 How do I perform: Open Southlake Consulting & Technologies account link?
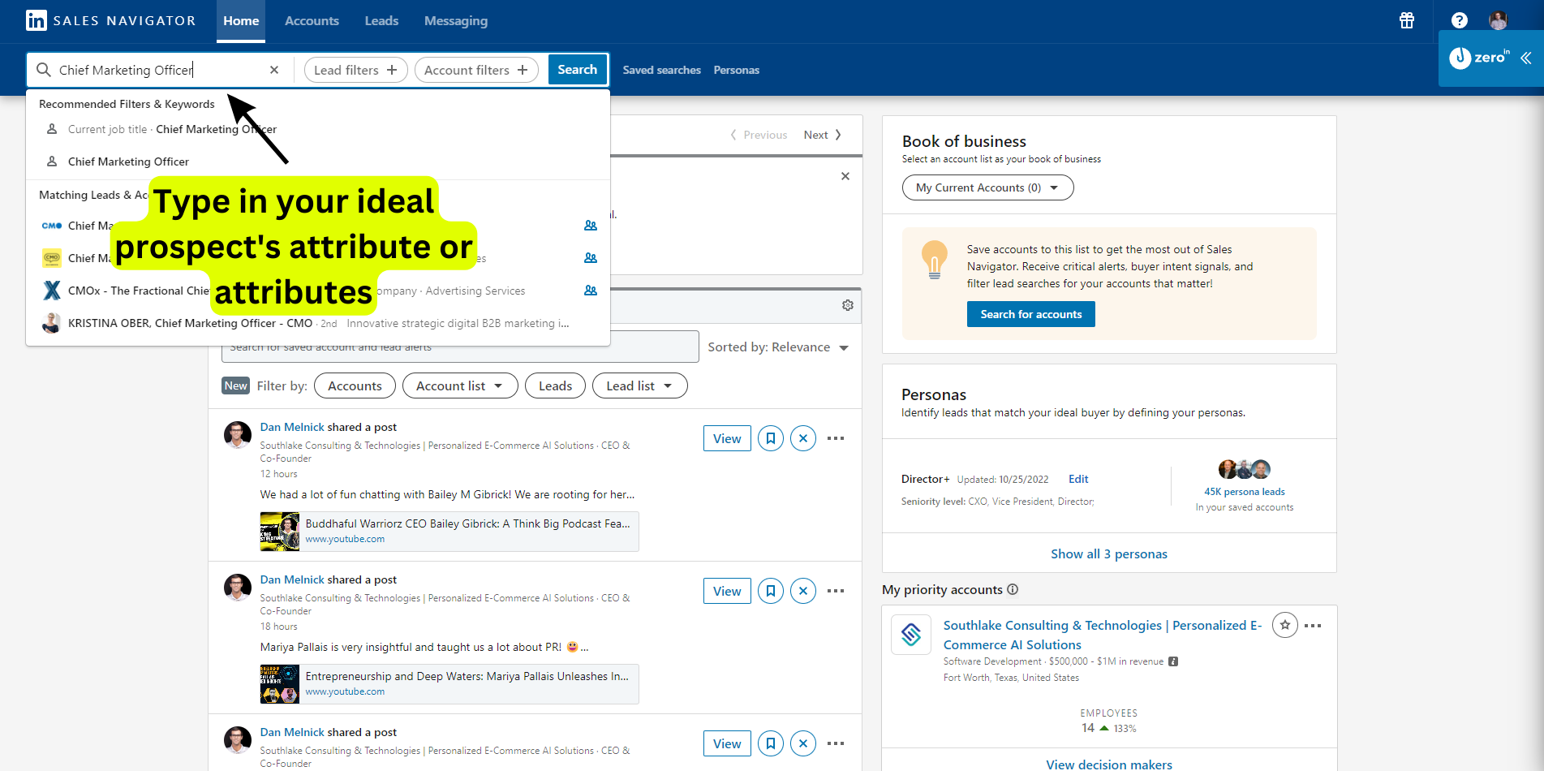1103,635
